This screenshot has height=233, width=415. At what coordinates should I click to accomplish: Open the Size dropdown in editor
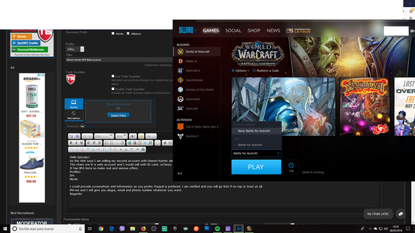coord(121,137)
